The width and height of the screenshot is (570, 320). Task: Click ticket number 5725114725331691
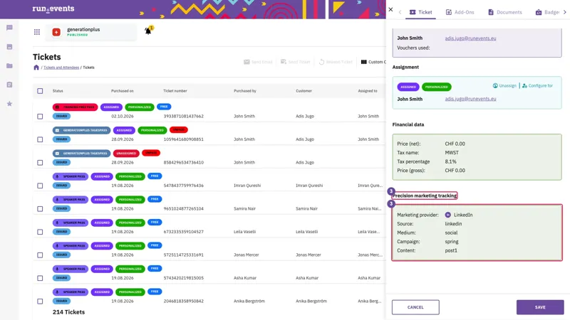click(x=184, y=255)
